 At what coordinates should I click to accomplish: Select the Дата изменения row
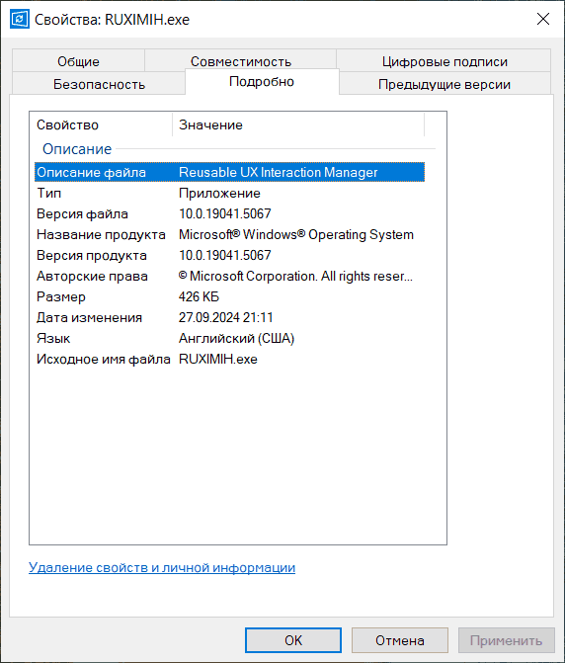click(229, 317)
